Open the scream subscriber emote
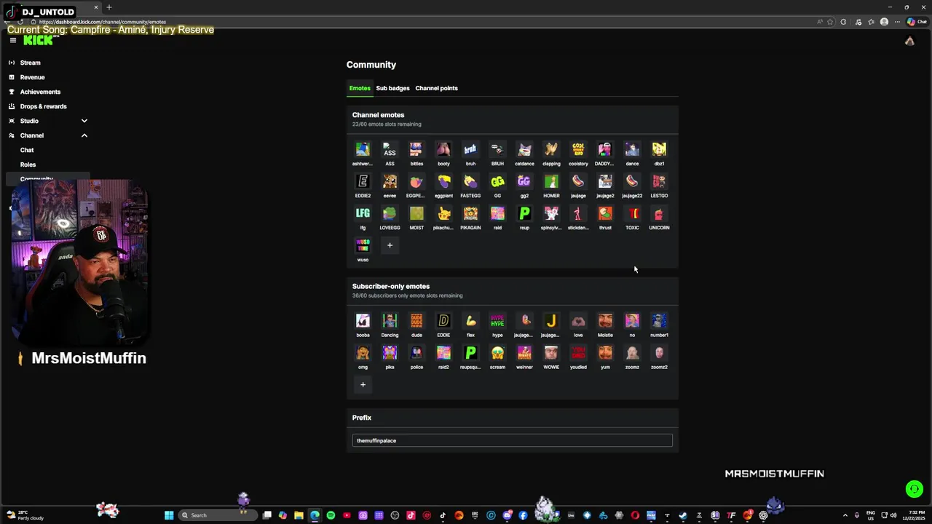The image size is (932, 524). coord(497,353)
